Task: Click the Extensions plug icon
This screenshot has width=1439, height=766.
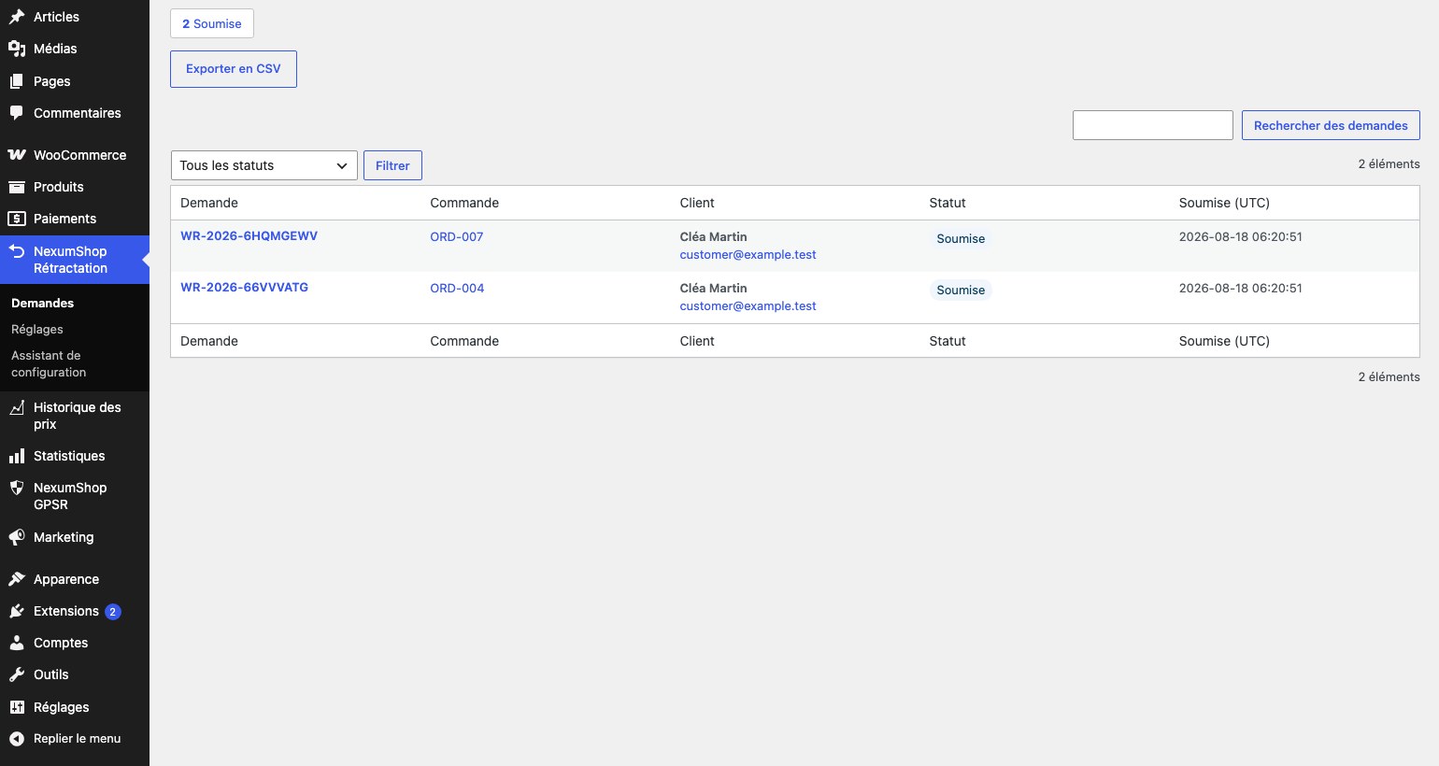Action: point(17,611)
